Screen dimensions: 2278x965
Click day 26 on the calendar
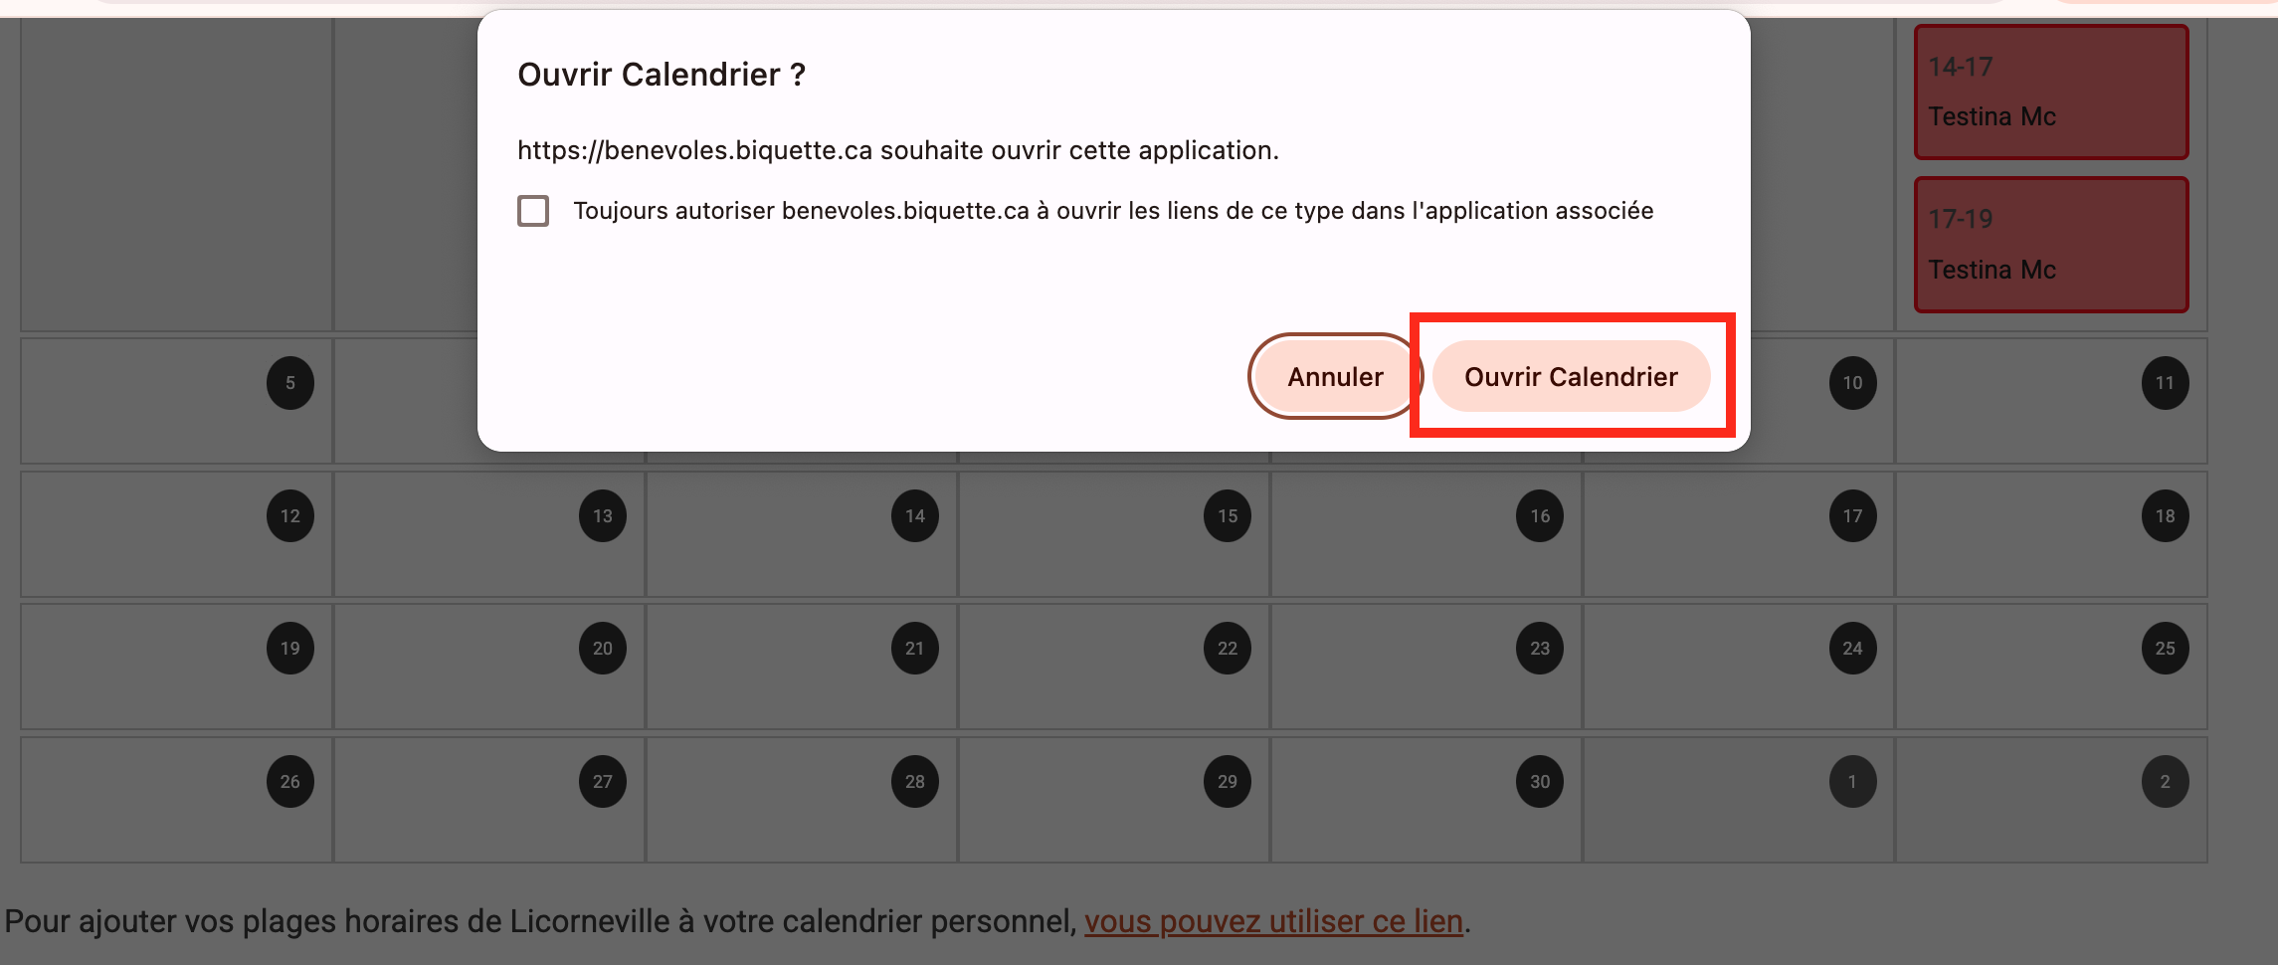tap(289, 781)
